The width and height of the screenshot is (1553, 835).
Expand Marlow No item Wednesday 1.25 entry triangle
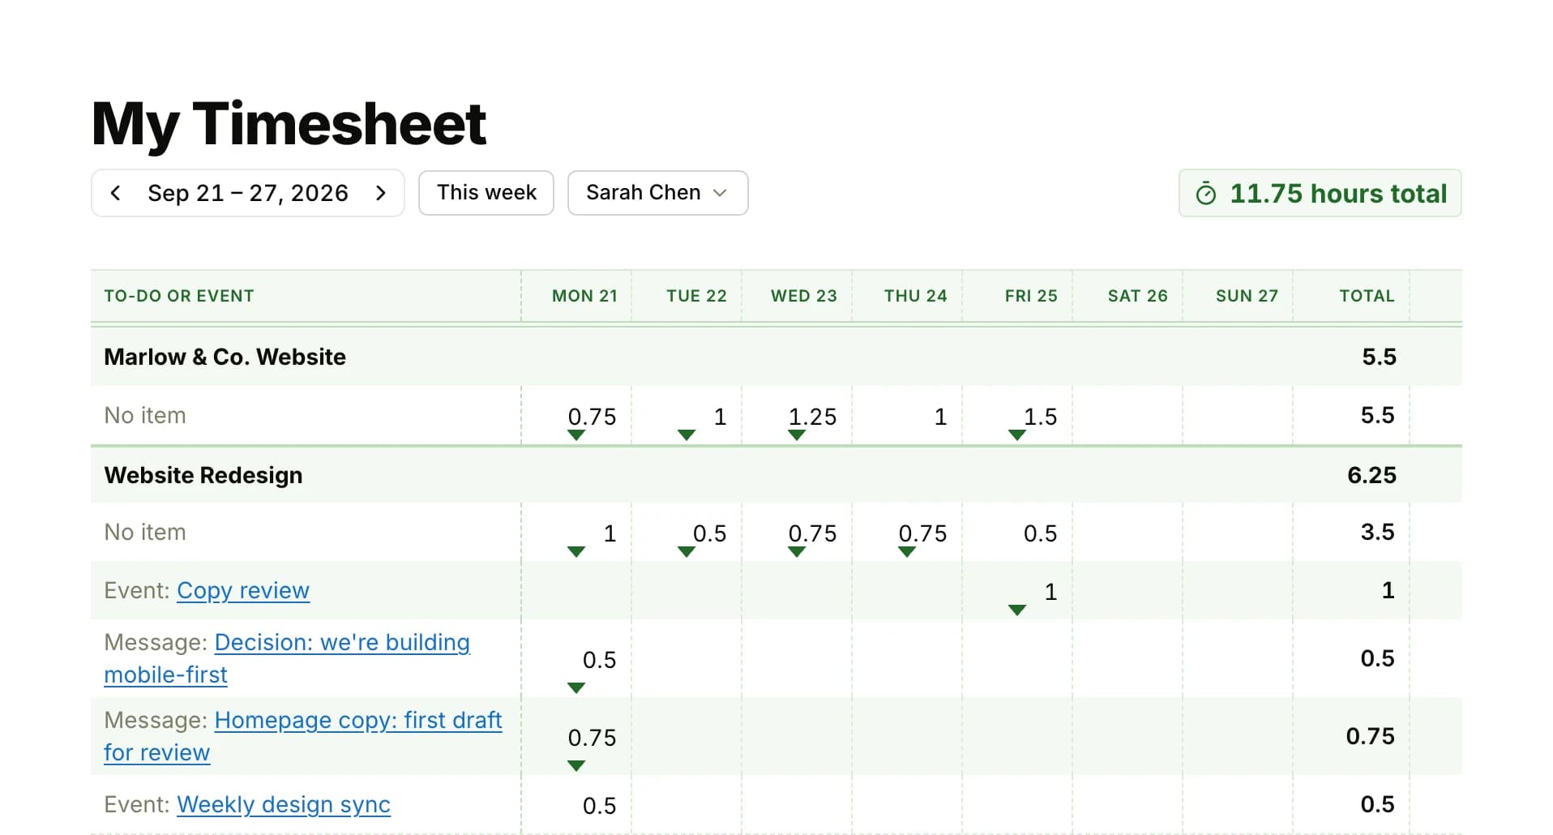point(797,435)
